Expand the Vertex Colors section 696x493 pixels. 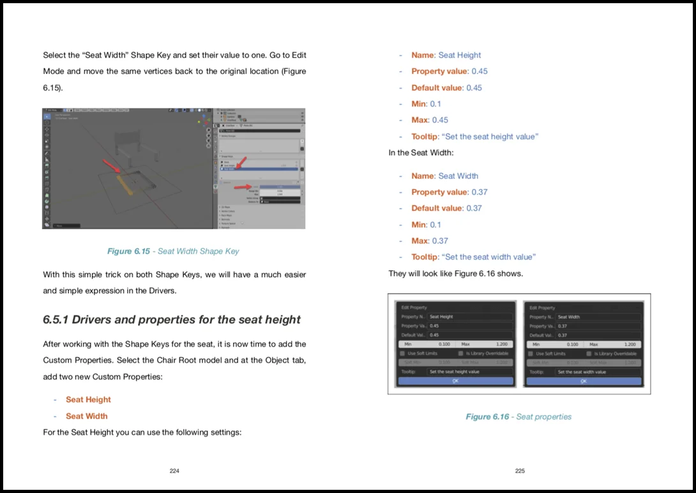coord(227,211)
